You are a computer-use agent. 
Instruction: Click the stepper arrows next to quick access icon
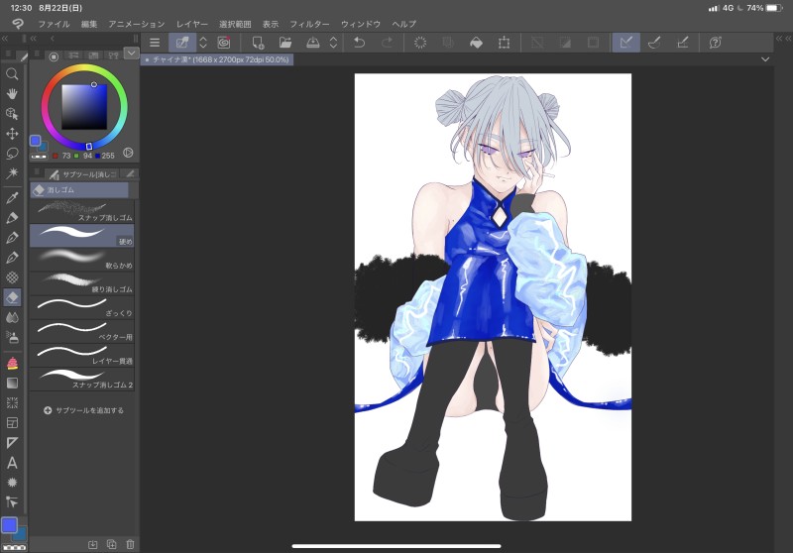(x=203, y=43)
